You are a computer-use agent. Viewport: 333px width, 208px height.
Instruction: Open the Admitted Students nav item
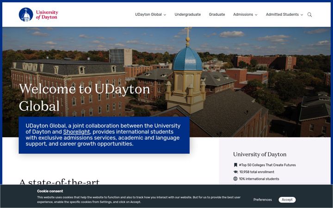click(282, 14)
